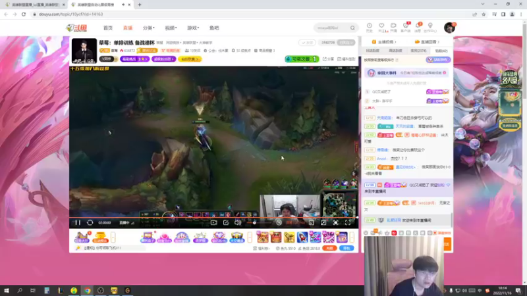The height and width of the screenshot is (296, 527).
Task: Switch to the 钻粉 tab
Action: point(441,51)
